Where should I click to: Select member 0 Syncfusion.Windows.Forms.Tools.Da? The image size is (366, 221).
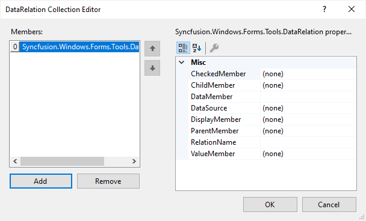tap(75, 47)
